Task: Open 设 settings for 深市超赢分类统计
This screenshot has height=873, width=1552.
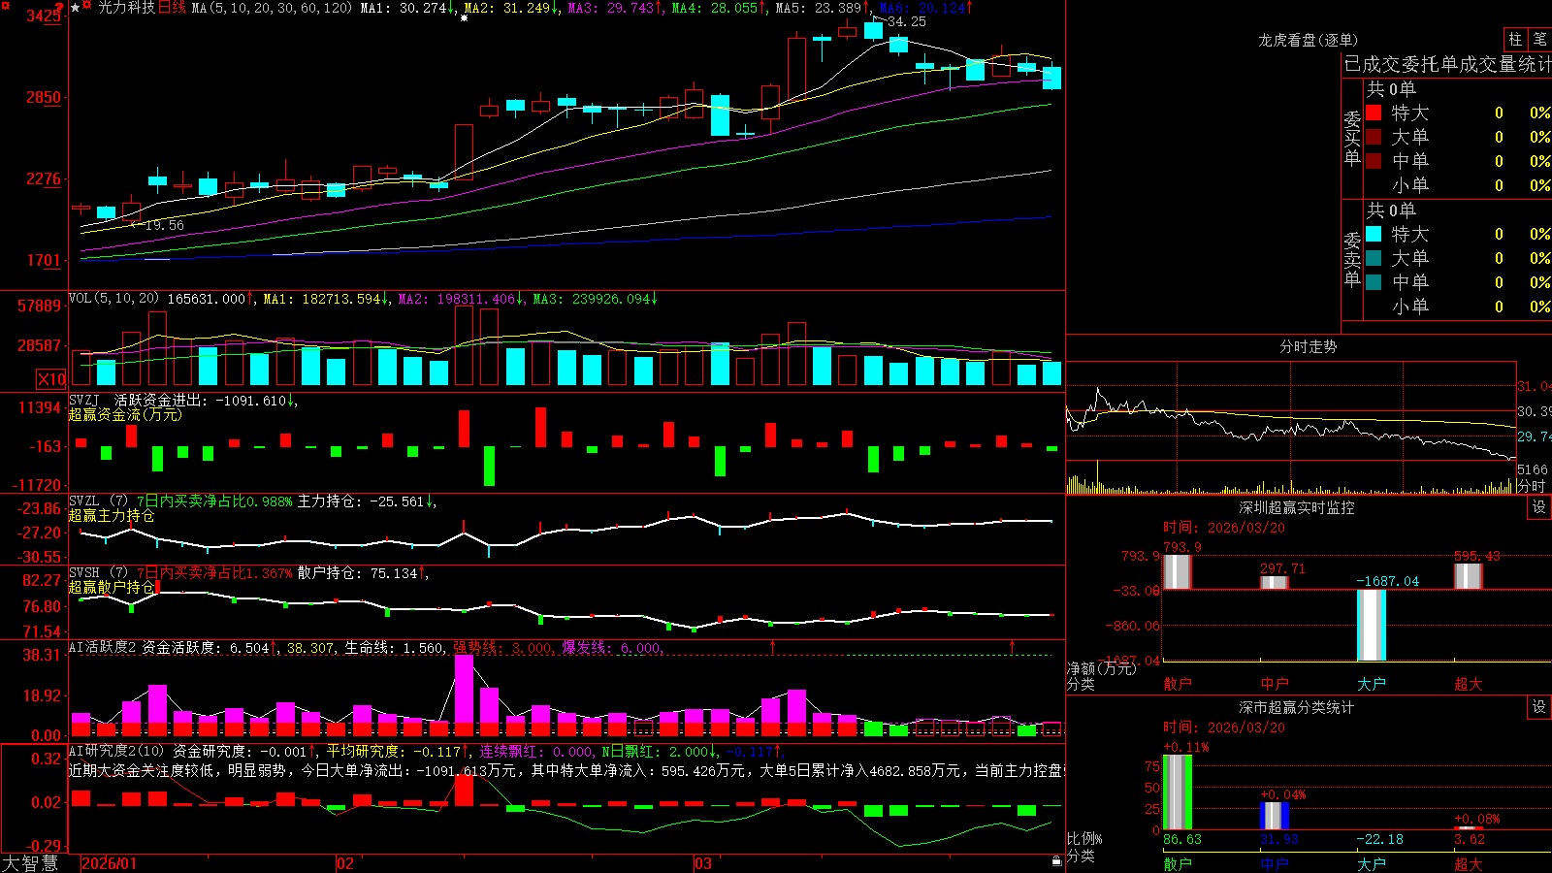Action: coord(1539,707)
